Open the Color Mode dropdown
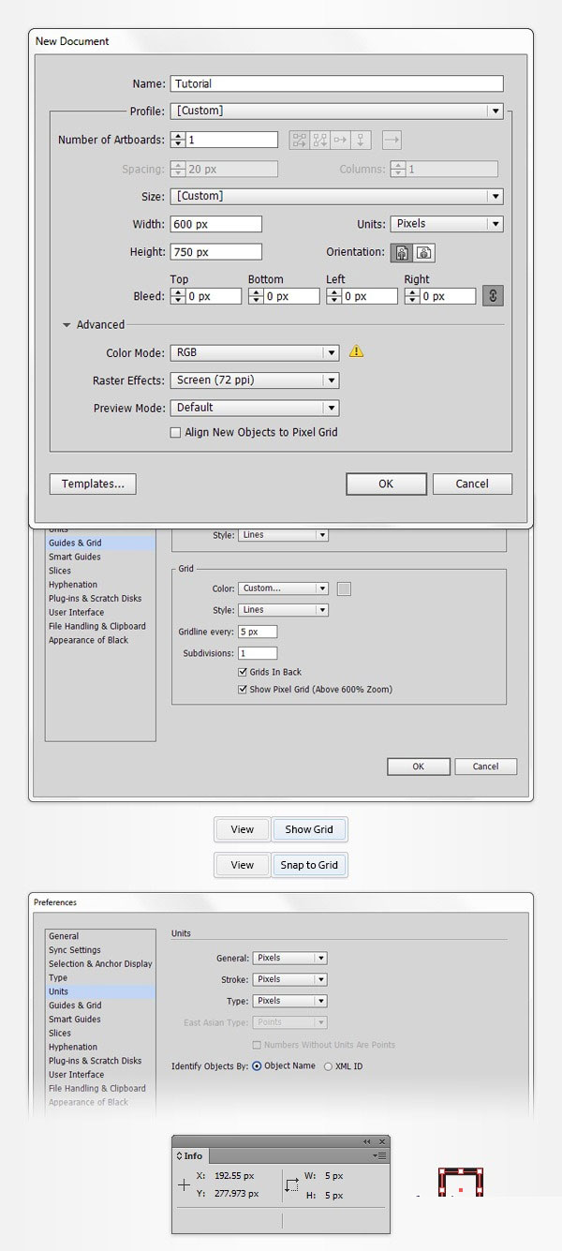The width and height of the screenshot is (562, 1251). pyautogui.click(x=254, y=352)
